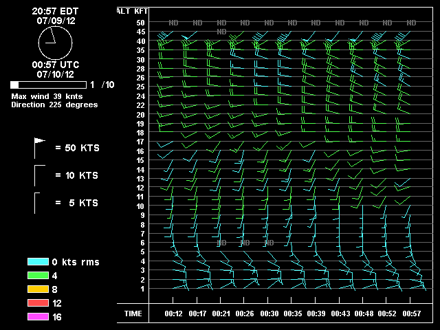Click the 00:26 time label
Screen dimensions: 440x330
245,313
